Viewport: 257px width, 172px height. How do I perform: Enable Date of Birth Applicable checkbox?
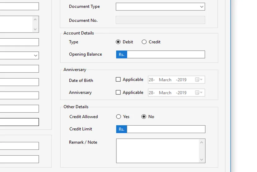[118, 80]
